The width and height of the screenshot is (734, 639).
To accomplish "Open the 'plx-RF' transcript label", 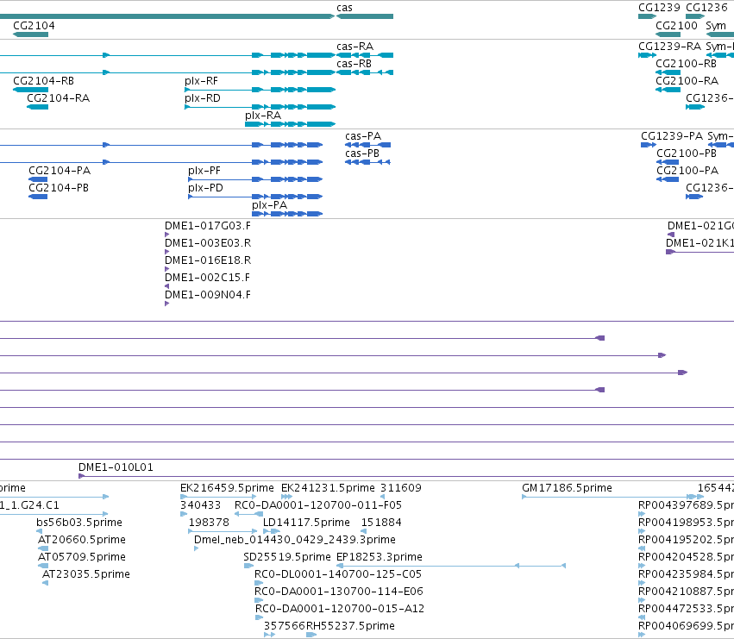I will click(201, 81).
